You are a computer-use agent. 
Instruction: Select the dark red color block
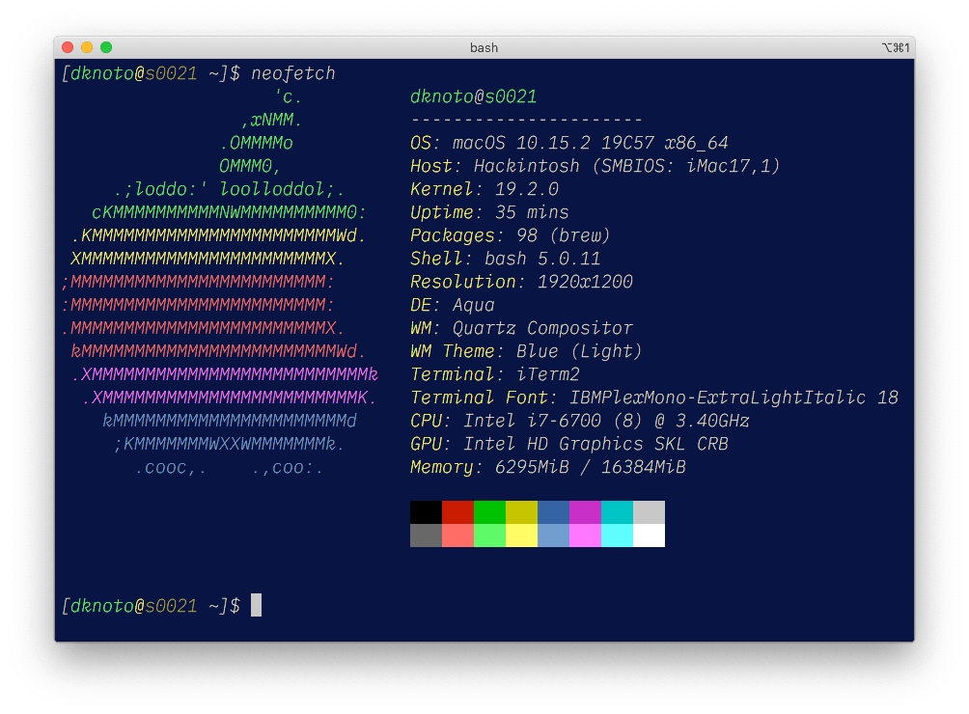tap(457, 512)
